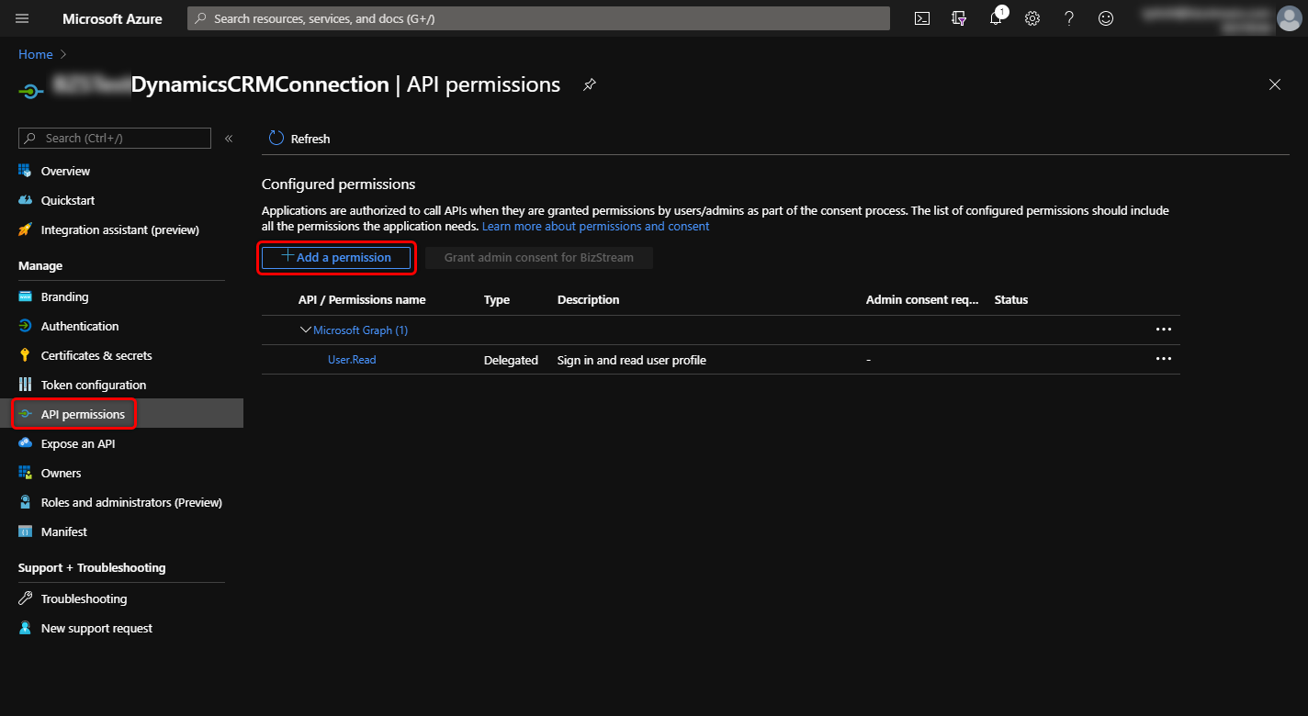Go to Expose an API text

[78, 443]
